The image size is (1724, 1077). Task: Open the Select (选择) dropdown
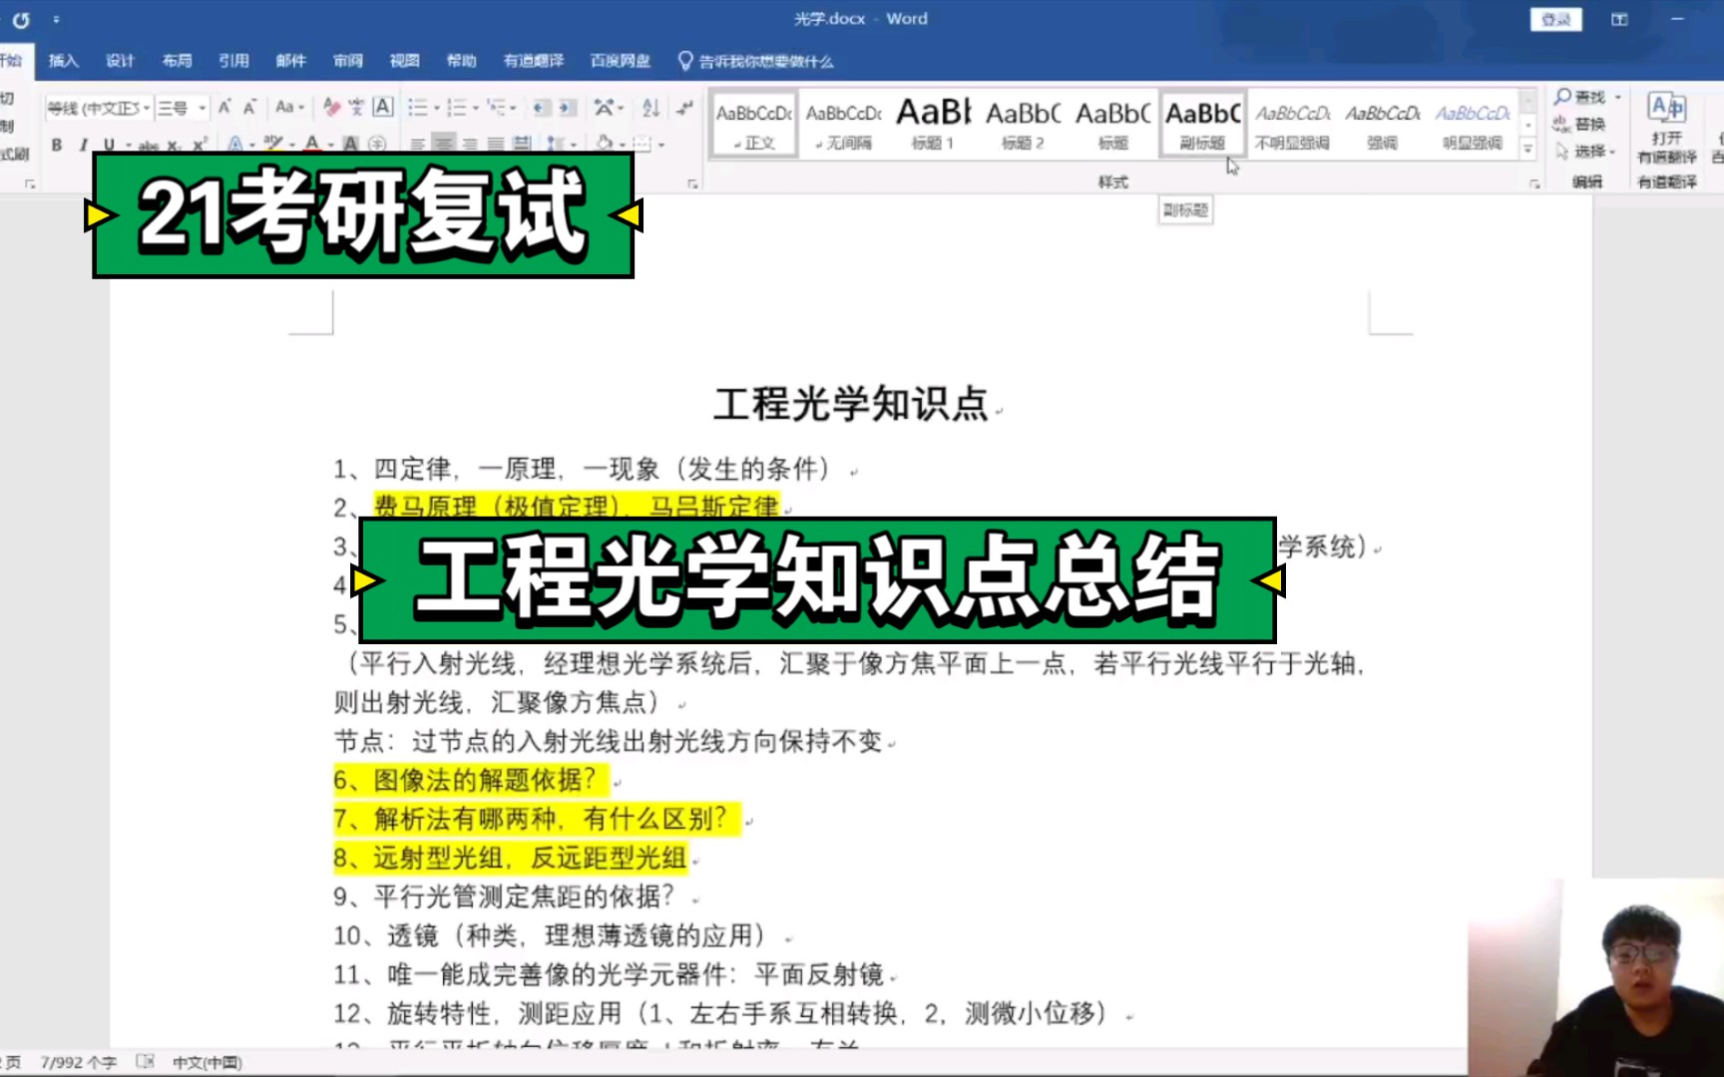(1587, 152)
